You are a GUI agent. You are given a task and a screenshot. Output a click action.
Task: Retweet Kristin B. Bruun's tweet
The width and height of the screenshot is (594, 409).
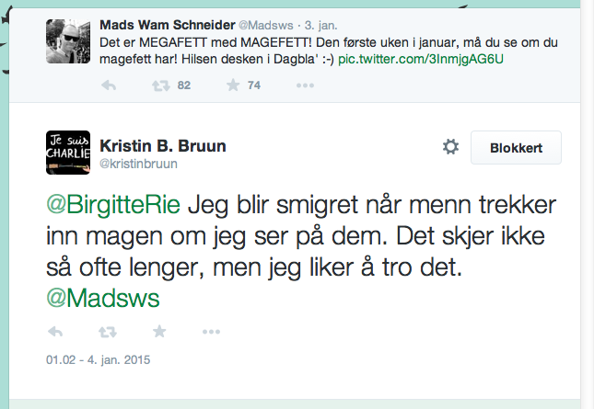click(108, 333)
